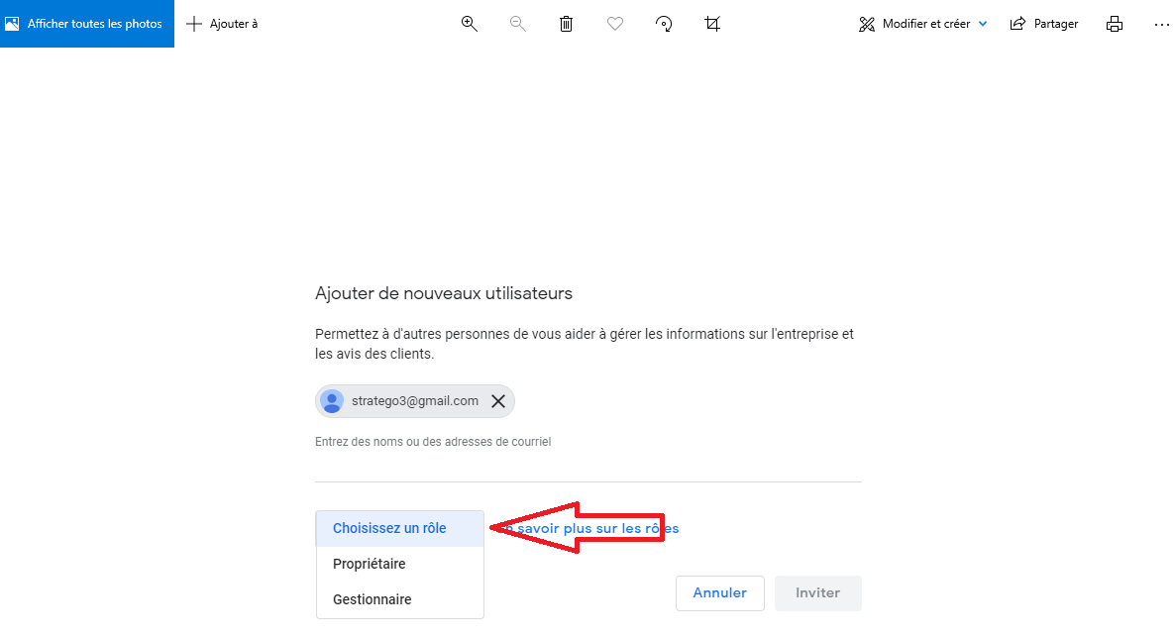Open En savoir plus sur les rôles link
Viewport: 1174px width, 638px height.
click(x=588, y=529)
